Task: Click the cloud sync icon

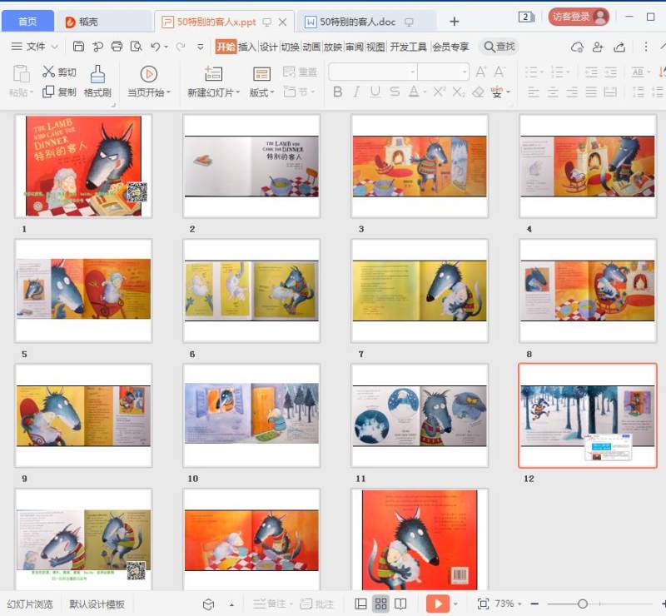Action: pos(577,47)
